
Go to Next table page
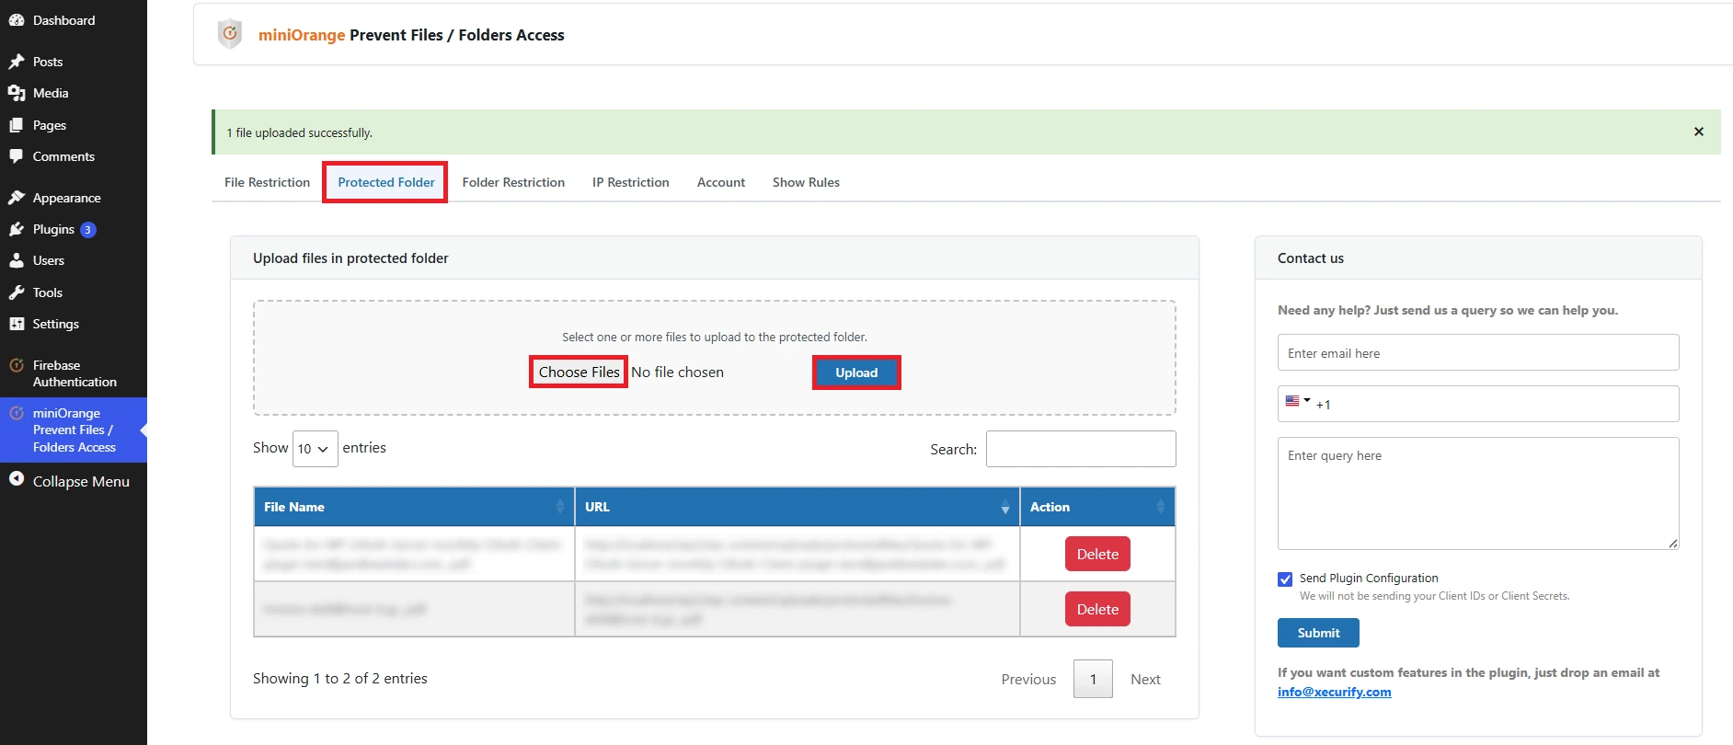point(1145,679)
